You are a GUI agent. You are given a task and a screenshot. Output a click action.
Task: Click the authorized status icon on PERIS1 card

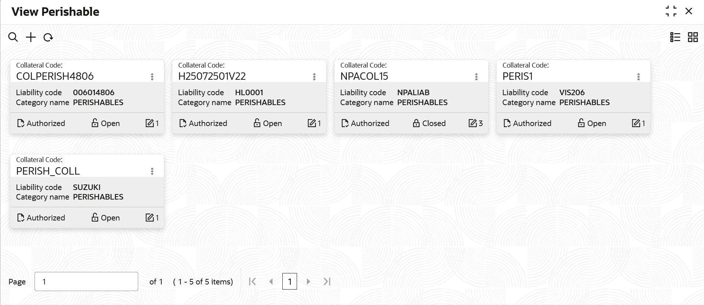click(x=507, y=123)
